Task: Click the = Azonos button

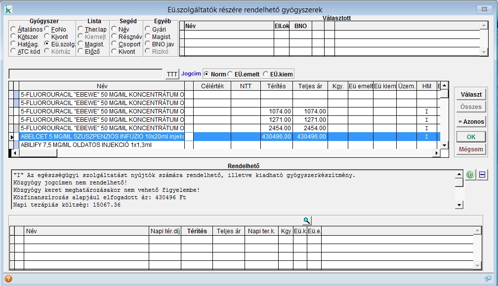Action: [471, 121]
